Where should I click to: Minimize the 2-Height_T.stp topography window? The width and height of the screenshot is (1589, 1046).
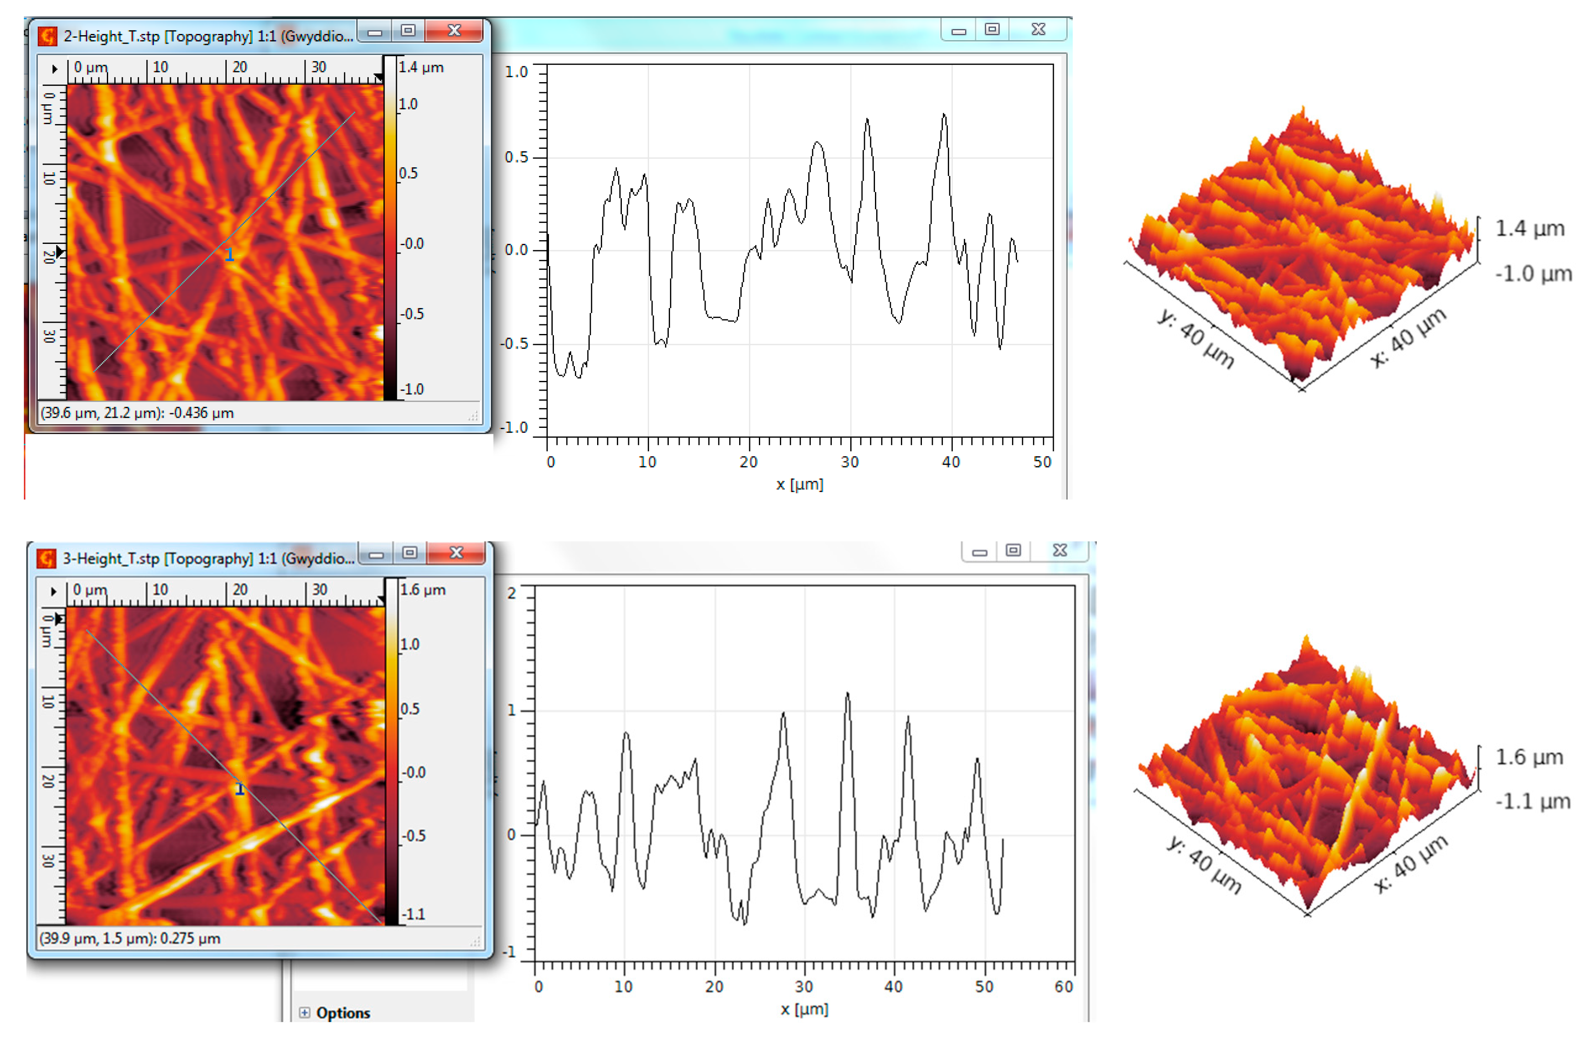(x=375, y=31)
